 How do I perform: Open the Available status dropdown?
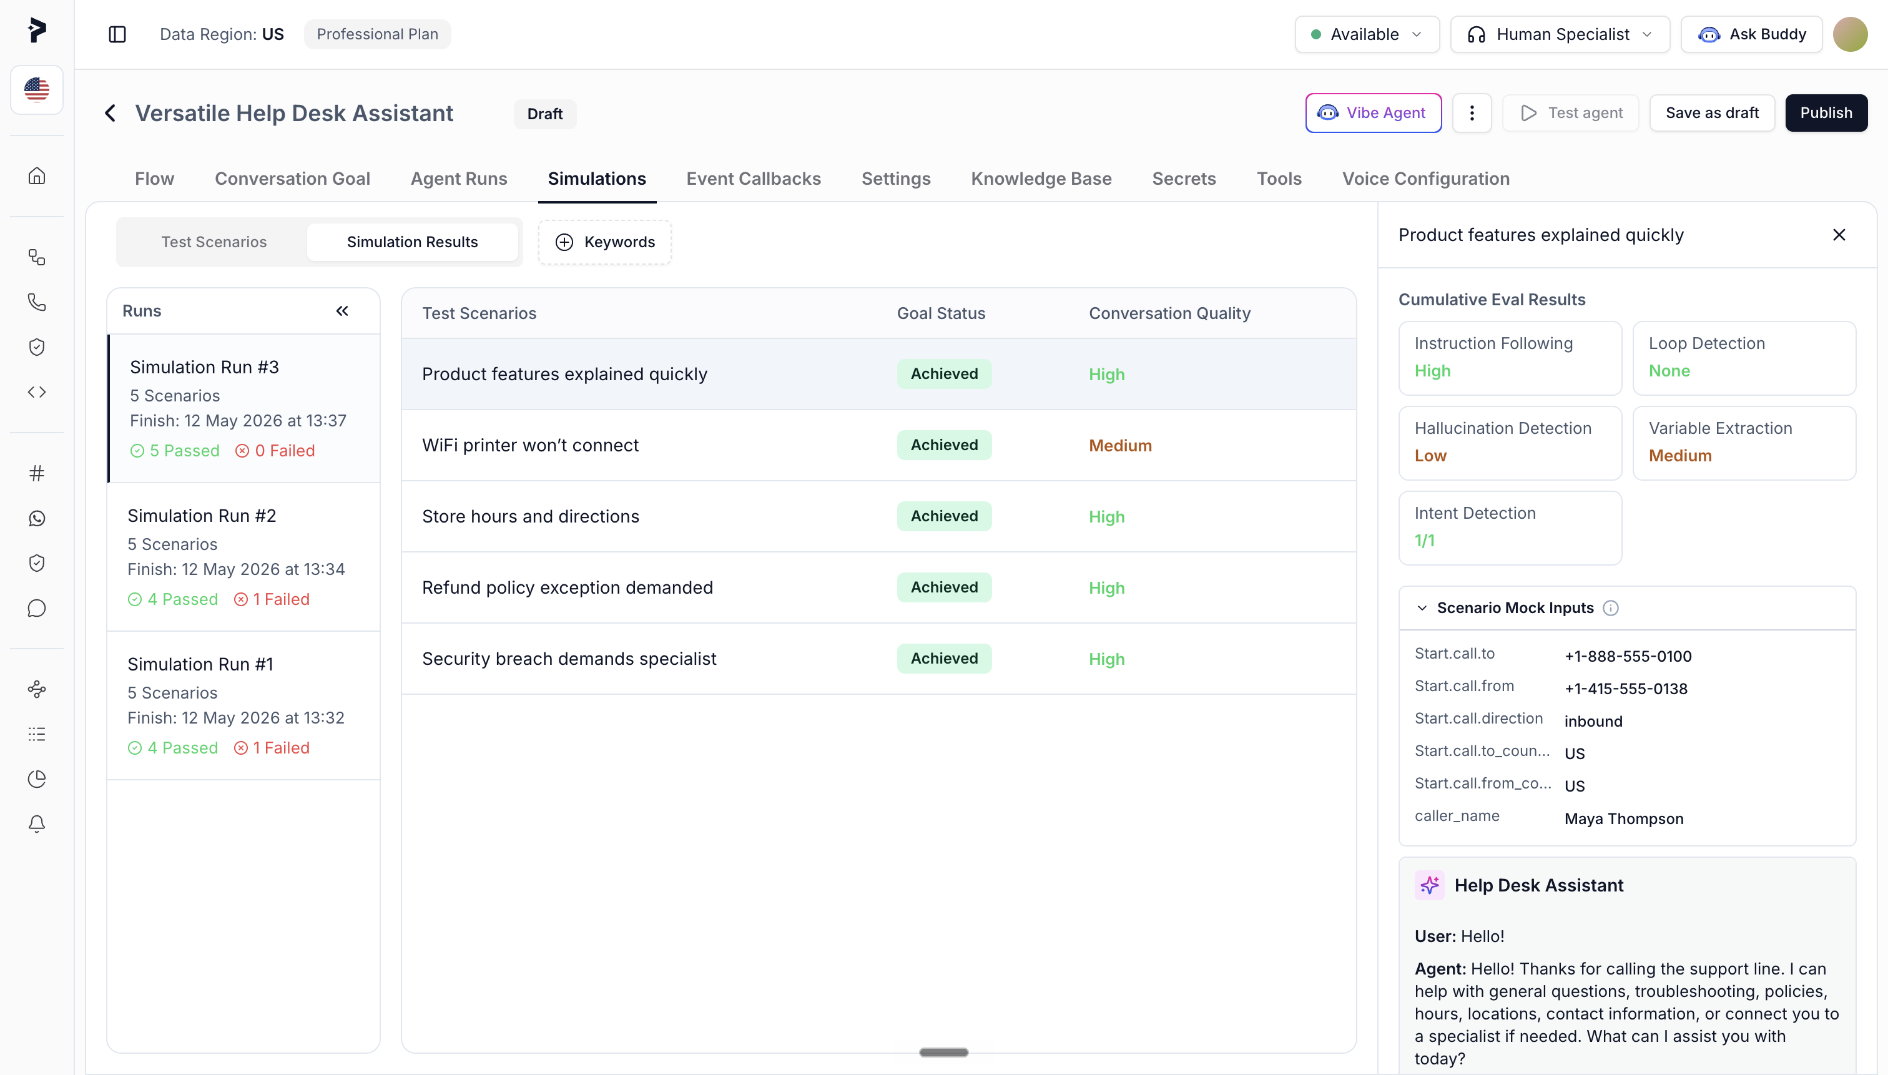pyautogui.click(x=1367, y=34)
